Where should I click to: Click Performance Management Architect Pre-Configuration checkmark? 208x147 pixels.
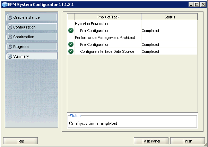point(71,44)
